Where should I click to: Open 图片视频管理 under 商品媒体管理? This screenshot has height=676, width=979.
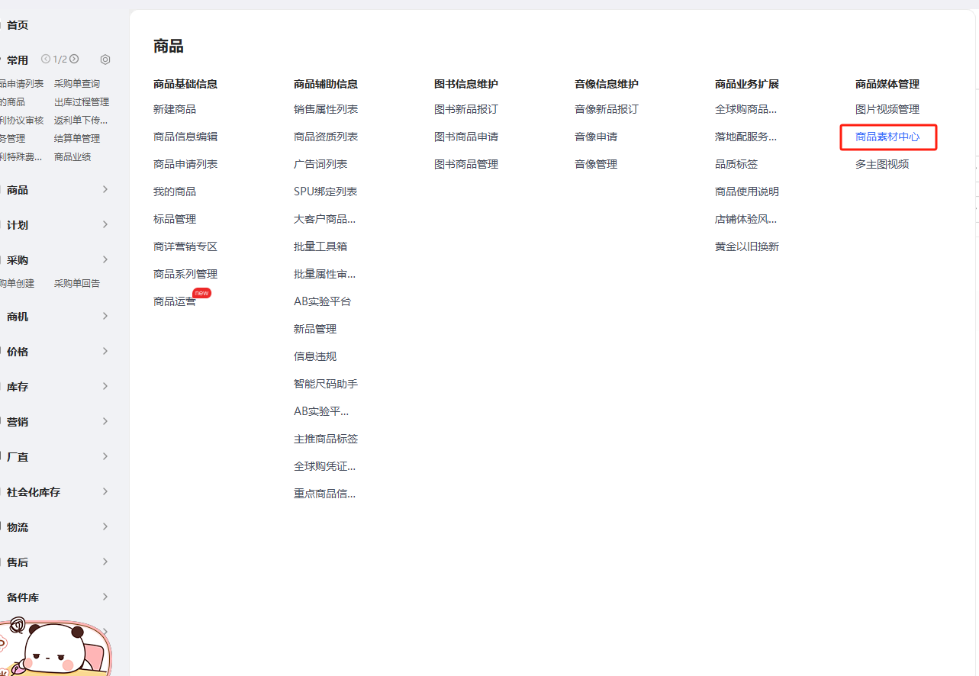click(887, 109)
